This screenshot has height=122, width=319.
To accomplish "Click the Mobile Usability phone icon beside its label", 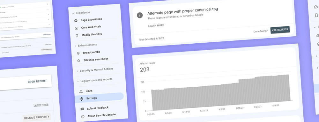I will pyautogui.click(x=77, y=36).
